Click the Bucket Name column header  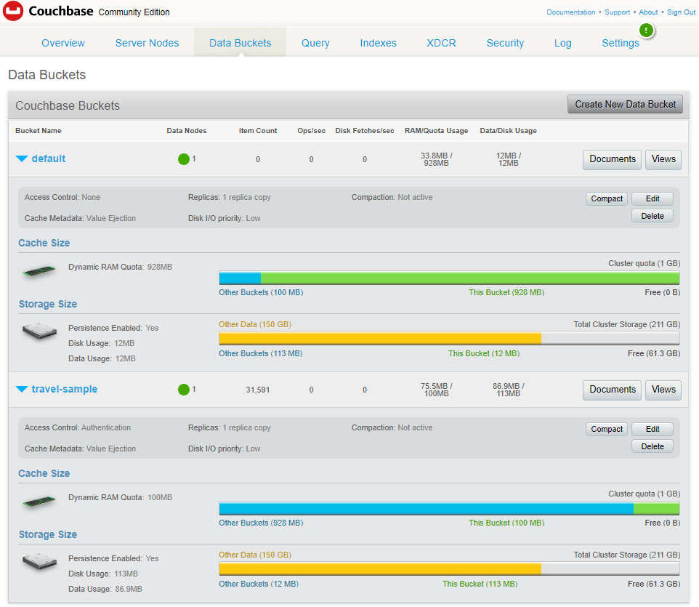click(x=39, y=131)
